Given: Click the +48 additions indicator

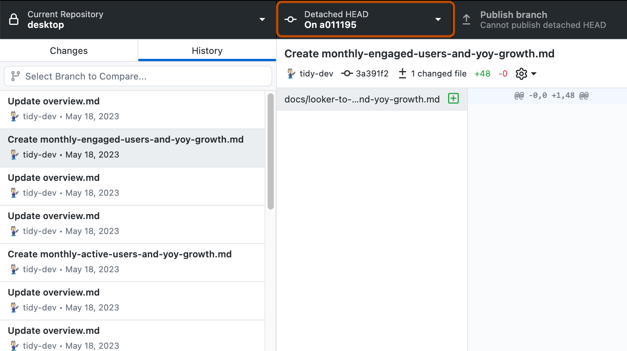Looking at the screenshot, I should pos(482,73).
